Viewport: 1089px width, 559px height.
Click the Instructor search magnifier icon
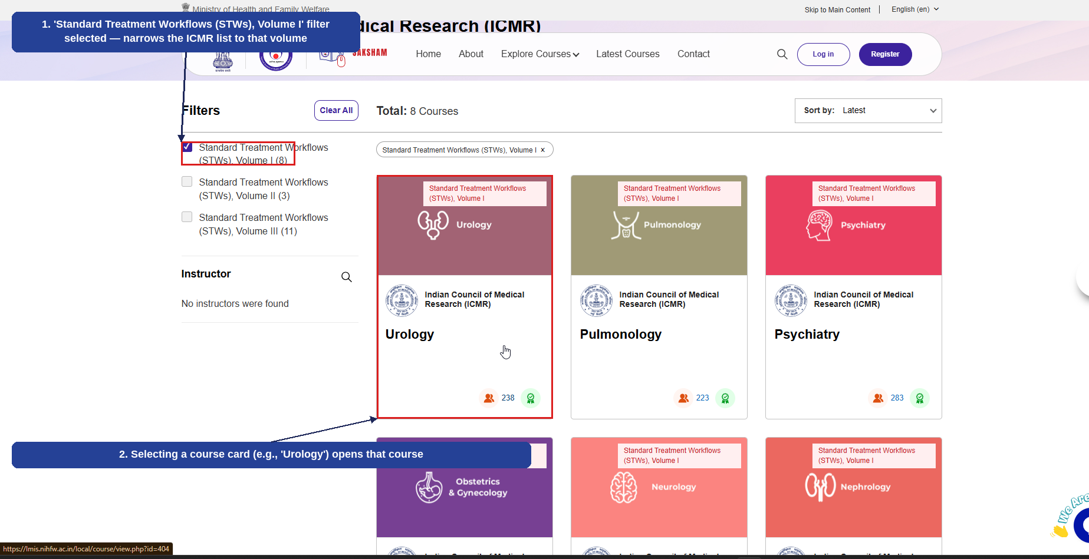(x=347, y=277)
